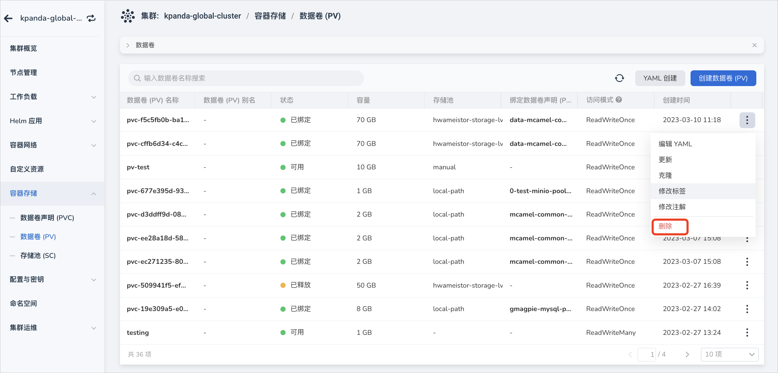Click 创建数据卷 (PV) button
The image size is (778, 373).
(x=723, y=78)
